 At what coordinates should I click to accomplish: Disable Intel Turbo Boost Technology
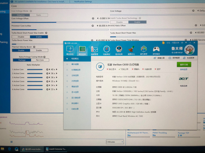tap(119, 22)
